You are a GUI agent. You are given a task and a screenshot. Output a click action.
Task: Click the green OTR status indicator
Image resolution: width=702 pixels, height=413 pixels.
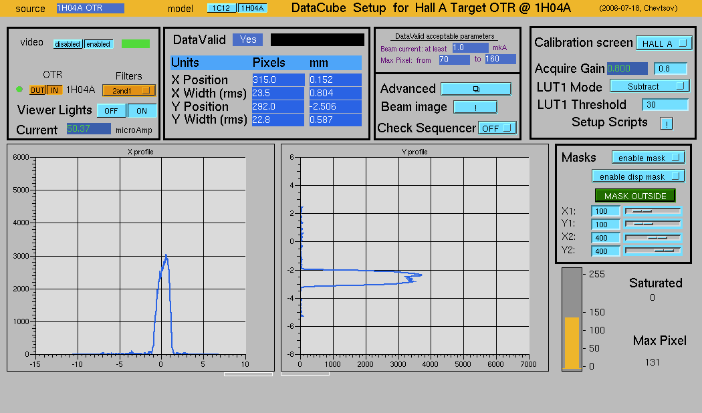point(19,90)
